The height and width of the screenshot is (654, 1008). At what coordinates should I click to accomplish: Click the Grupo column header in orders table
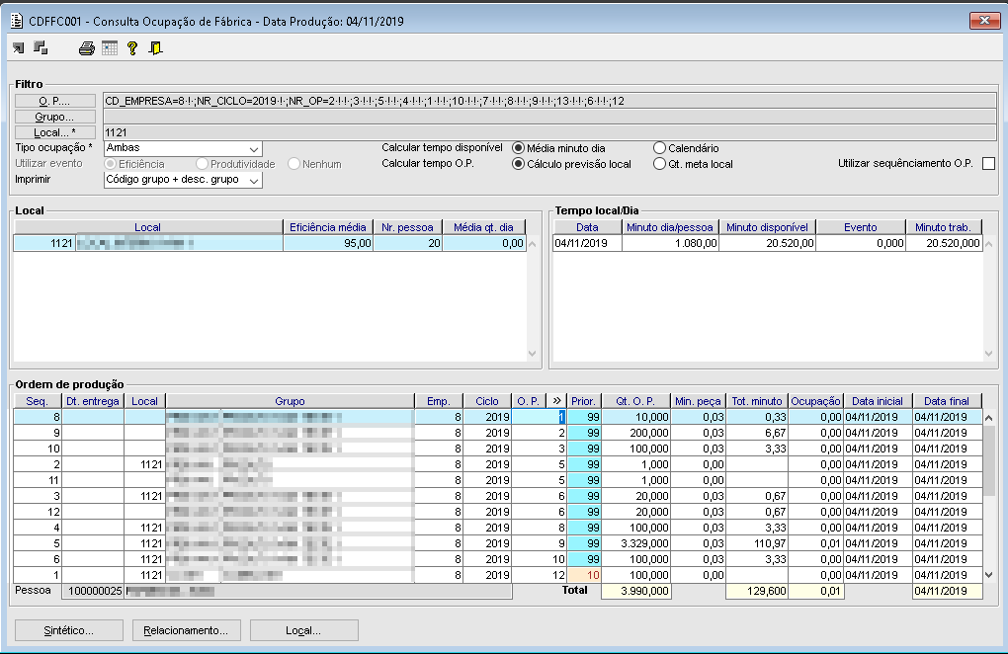[290, 401]
